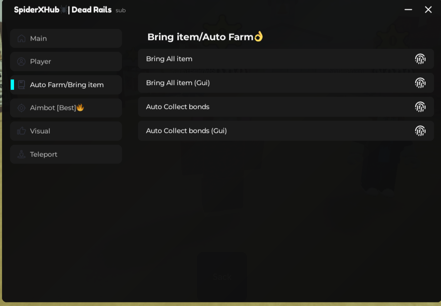This screenshot has width=441, height=306.
Task: Click the user icon beside Player
Action: point(21,62)
